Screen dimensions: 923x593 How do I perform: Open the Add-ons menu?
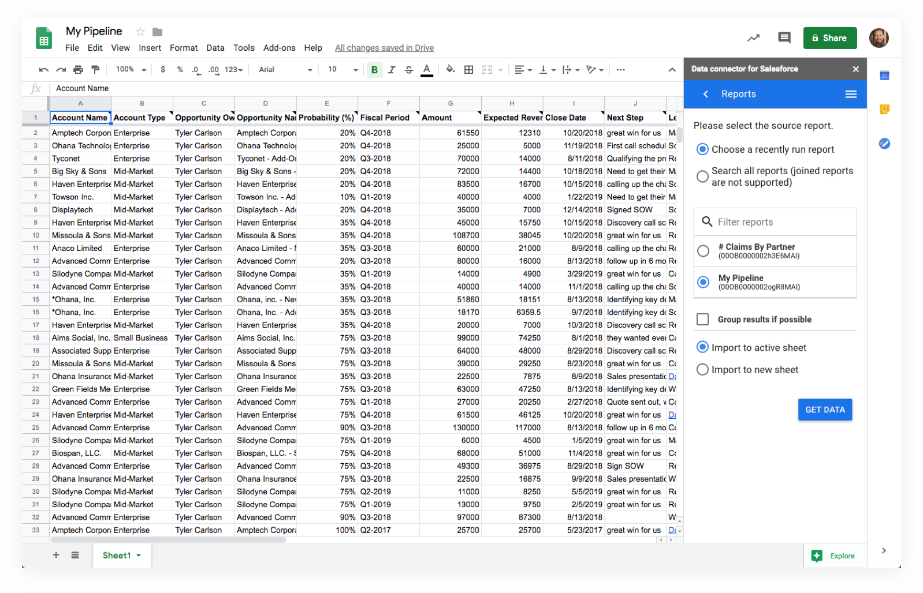279,48
